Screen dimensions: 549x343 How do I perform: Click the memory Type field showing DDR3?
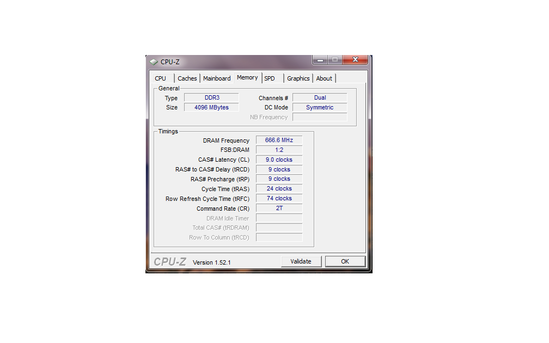[x=212, y=97]
